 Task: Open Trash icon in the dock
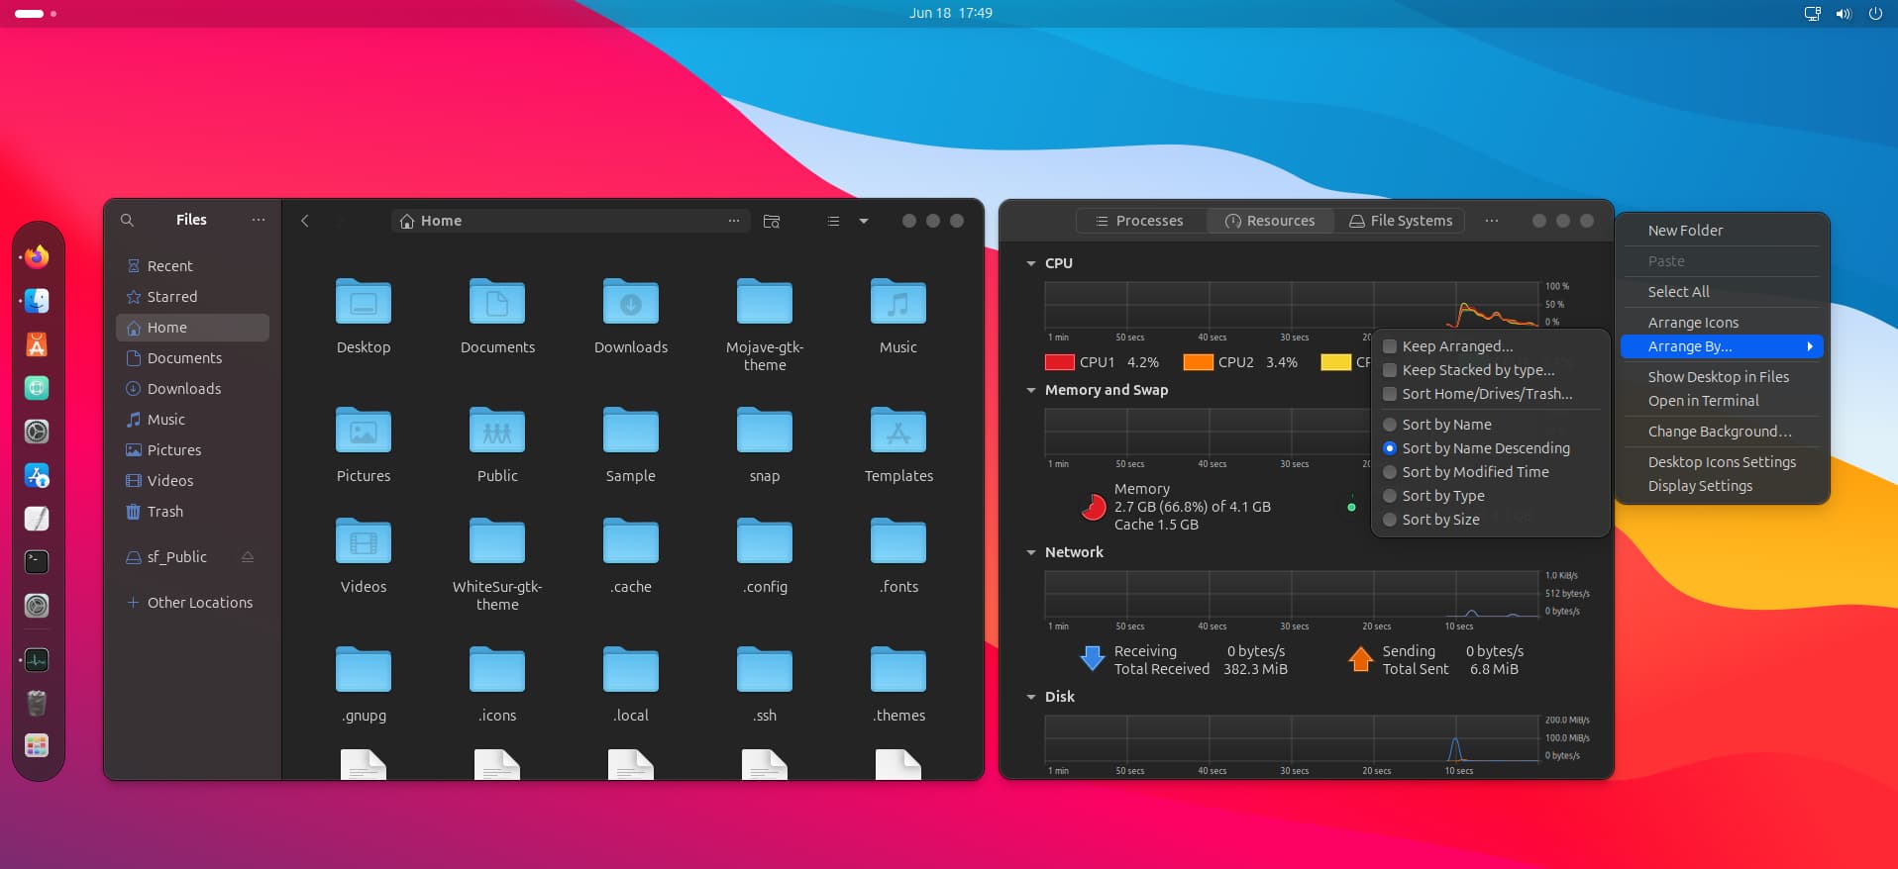click(x=37, y=704)
